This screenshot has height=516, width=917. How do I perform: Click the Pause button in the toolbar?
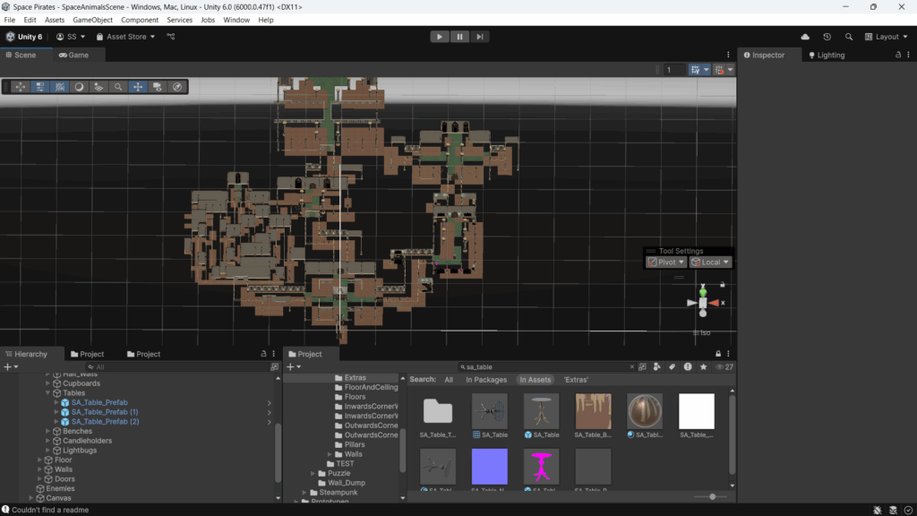pyautogui.click(x=459, y=37)
